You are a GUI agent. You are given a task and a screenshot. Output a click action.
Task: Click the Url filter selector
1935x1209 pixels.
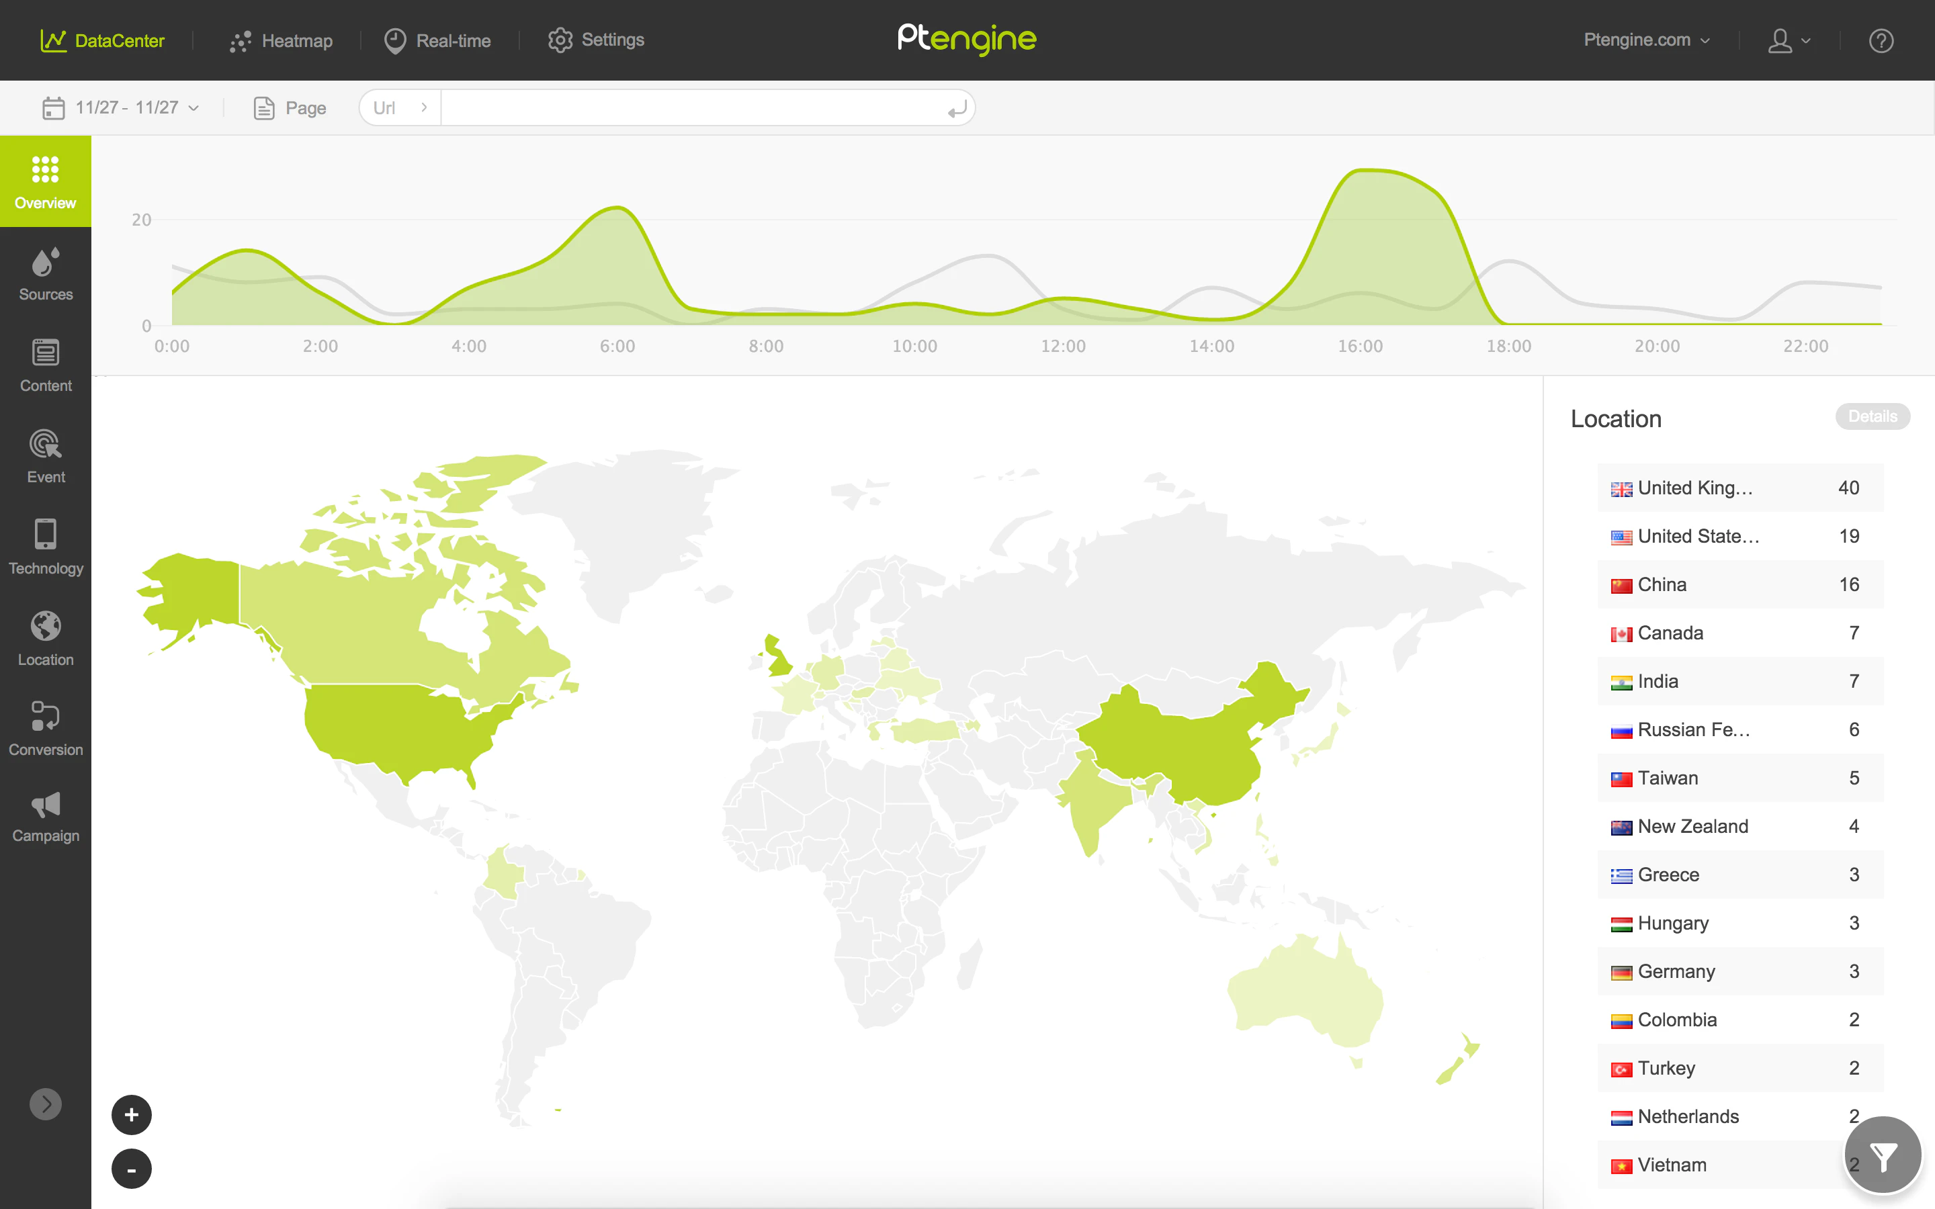pos(400,108)
